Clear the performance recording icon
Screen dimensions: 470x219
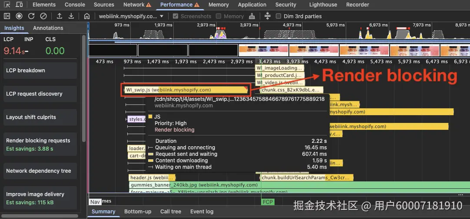[x=43, y=16]
